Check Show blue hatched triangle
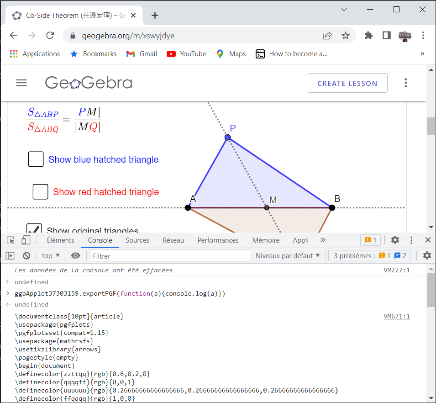436x403 pixels. 36,159
